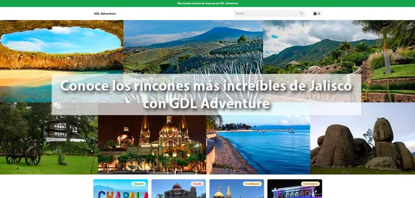Click the green welcome banner text

207,3
